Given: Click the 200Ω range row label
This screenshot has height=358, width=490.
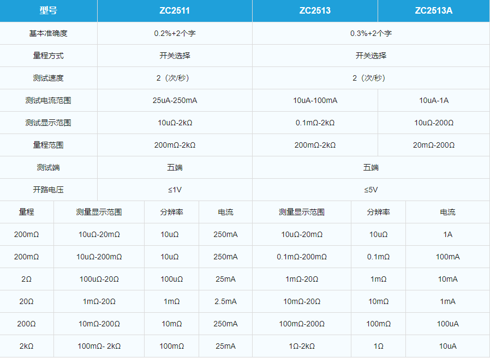Looking at the screenshot, I should click(27, 324).
